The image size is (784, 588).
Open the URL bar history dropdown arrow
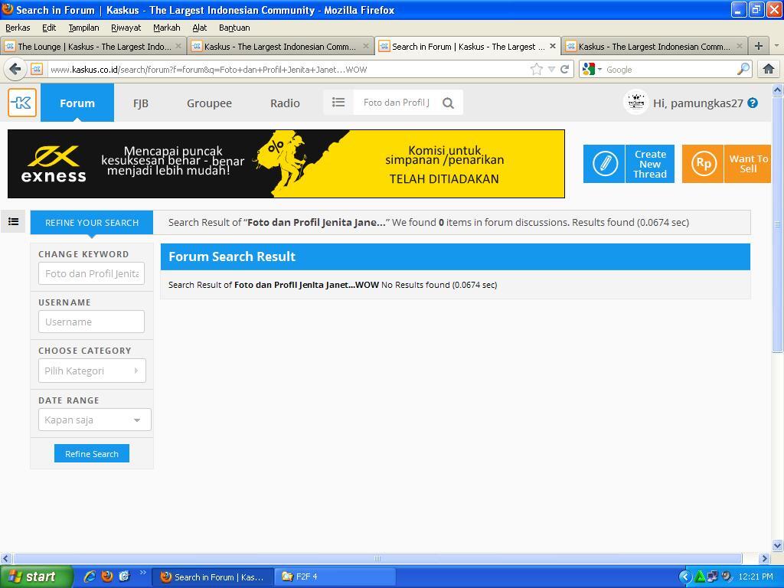click(x=551, y=70)
